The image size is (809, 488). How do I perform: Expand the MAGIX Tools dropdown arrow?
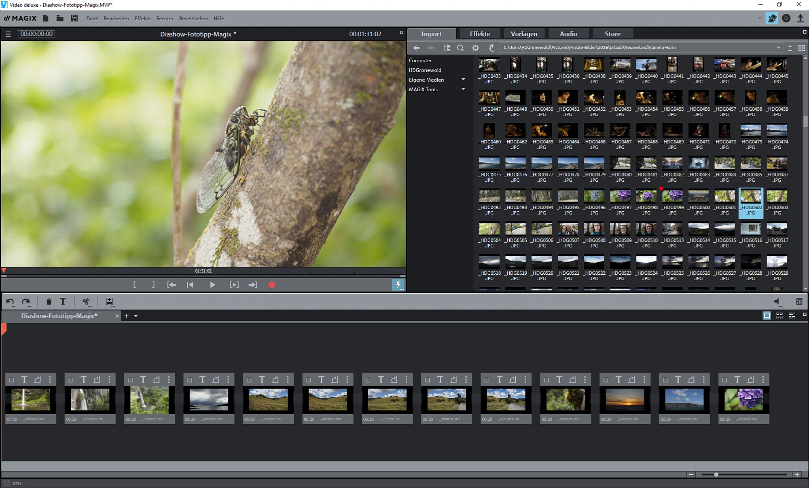pyautogui.click(x=463, y=89)
